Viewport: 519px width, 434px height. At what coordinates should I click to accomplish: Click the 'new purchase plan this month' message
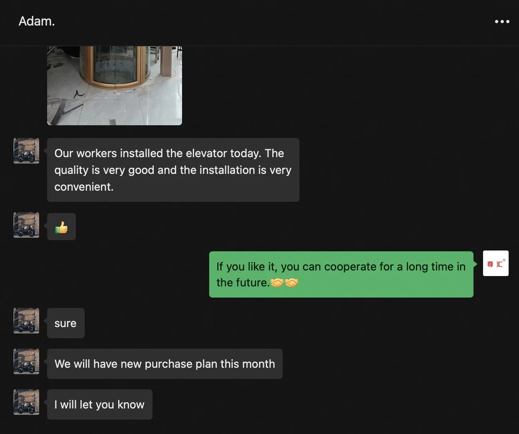[165, 364]
